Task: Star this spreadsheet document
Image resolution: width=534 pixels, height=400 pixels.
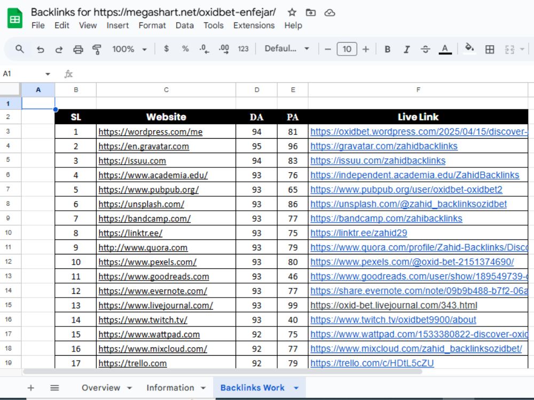Action: tap(292, 13)
